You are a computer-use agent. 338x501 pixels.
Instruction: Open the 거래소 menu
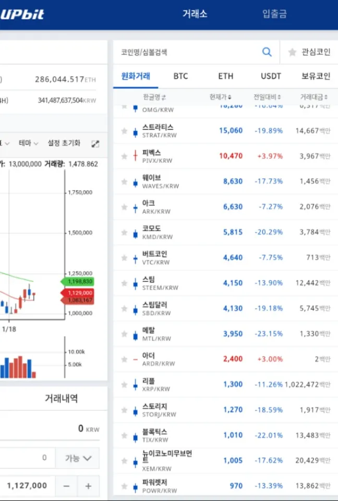(195, 14)
